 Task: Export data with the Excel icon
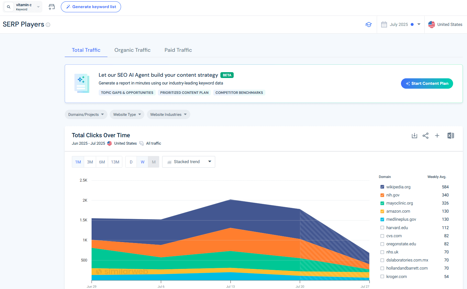pos(450,136)
